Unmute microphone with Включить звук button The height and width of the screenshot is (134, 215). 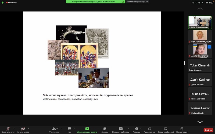(x=8, y=130)
